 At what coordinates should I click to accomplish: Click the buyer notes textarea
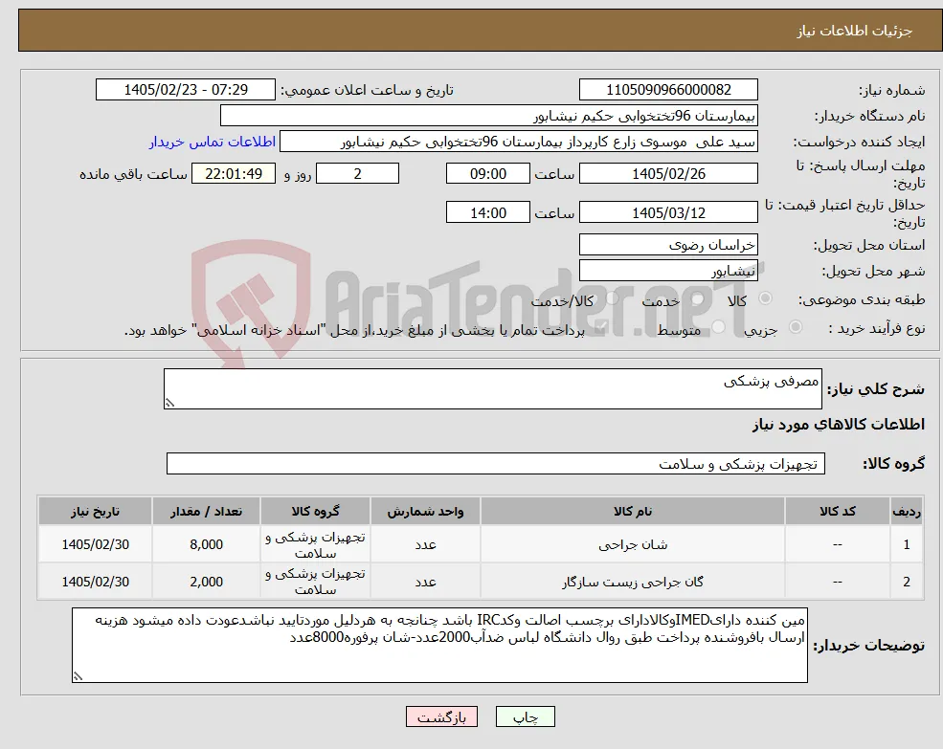[439, 645]
